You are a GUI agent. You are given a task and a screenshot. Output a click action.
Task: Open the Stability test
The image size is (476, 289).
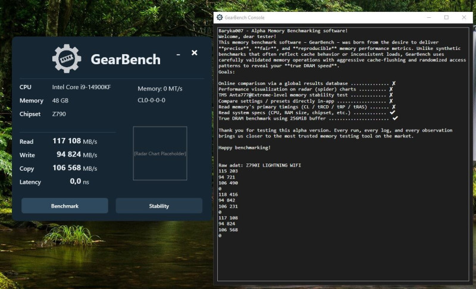click(x=159, y=206)
